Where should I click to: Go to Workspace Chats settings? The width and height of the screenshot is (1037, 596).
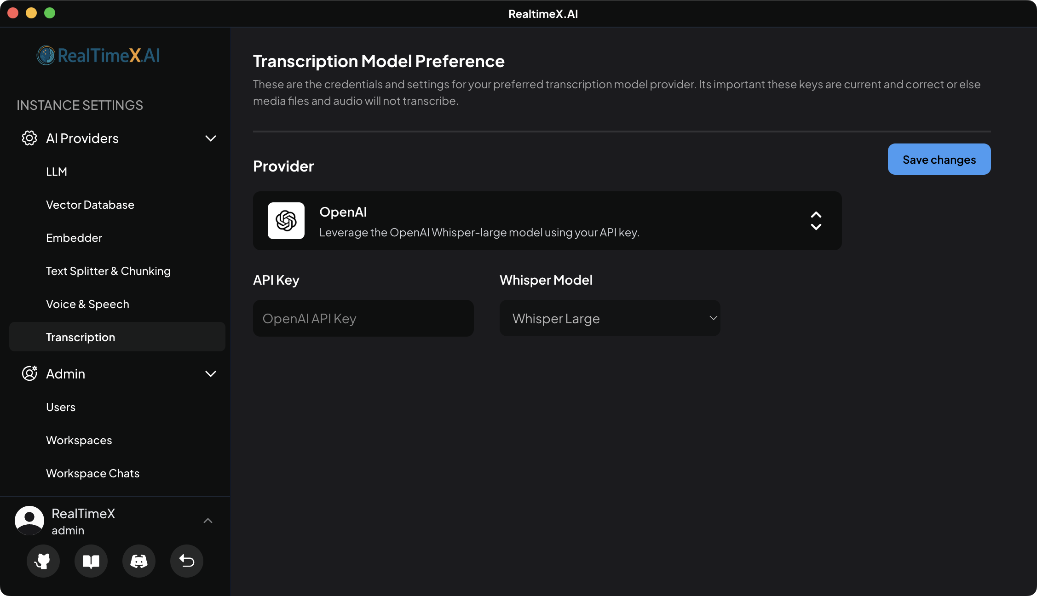92,473
